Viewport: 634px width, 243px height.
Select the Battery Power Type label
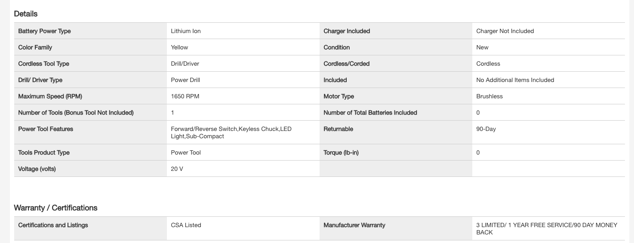tap(44, 31)
